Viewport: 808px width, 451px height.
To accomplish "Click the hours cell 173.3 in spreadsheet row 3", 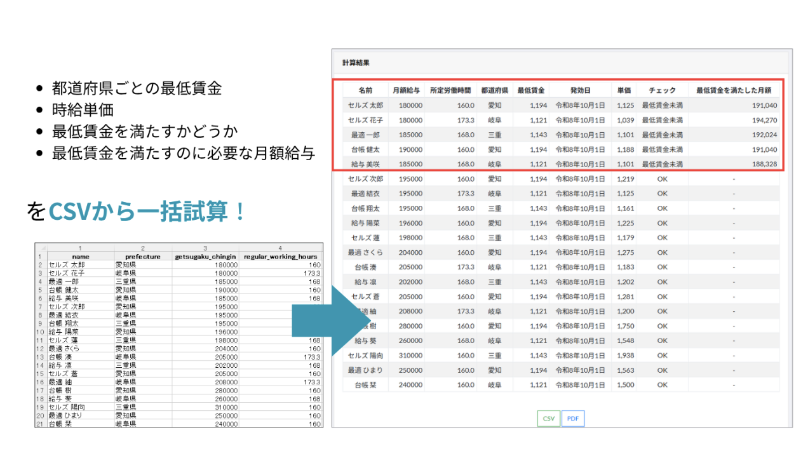I will (280, 273).
